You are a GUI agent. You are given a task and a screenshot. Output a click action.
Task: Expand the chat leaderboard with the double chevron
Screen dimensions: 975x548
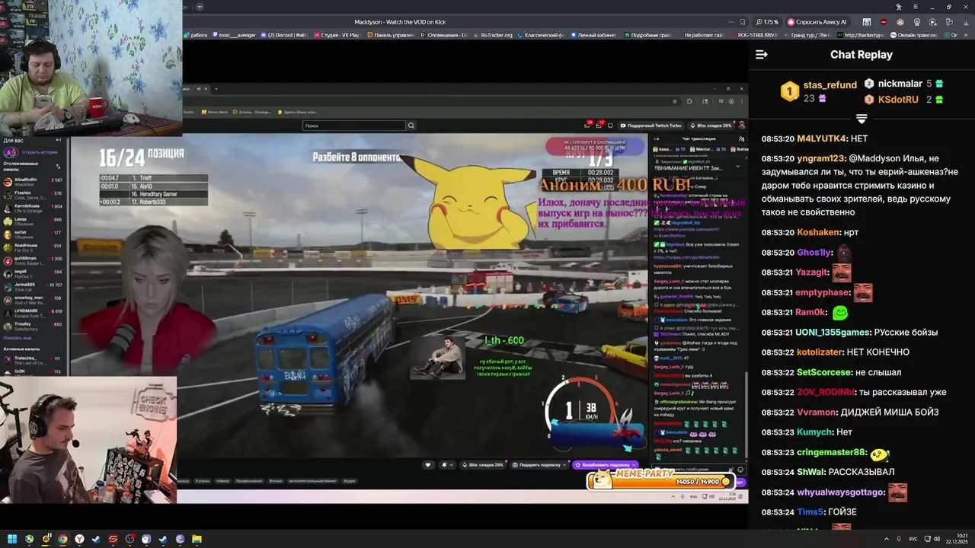(862, 119)
